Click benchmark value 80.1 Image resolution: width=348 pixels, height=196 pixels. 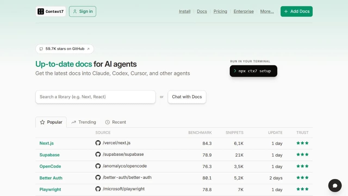[207, 178]
